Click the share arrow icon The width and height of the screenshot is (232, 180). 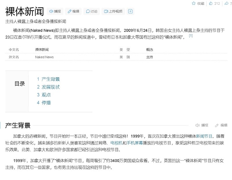(x=226, y=3)
